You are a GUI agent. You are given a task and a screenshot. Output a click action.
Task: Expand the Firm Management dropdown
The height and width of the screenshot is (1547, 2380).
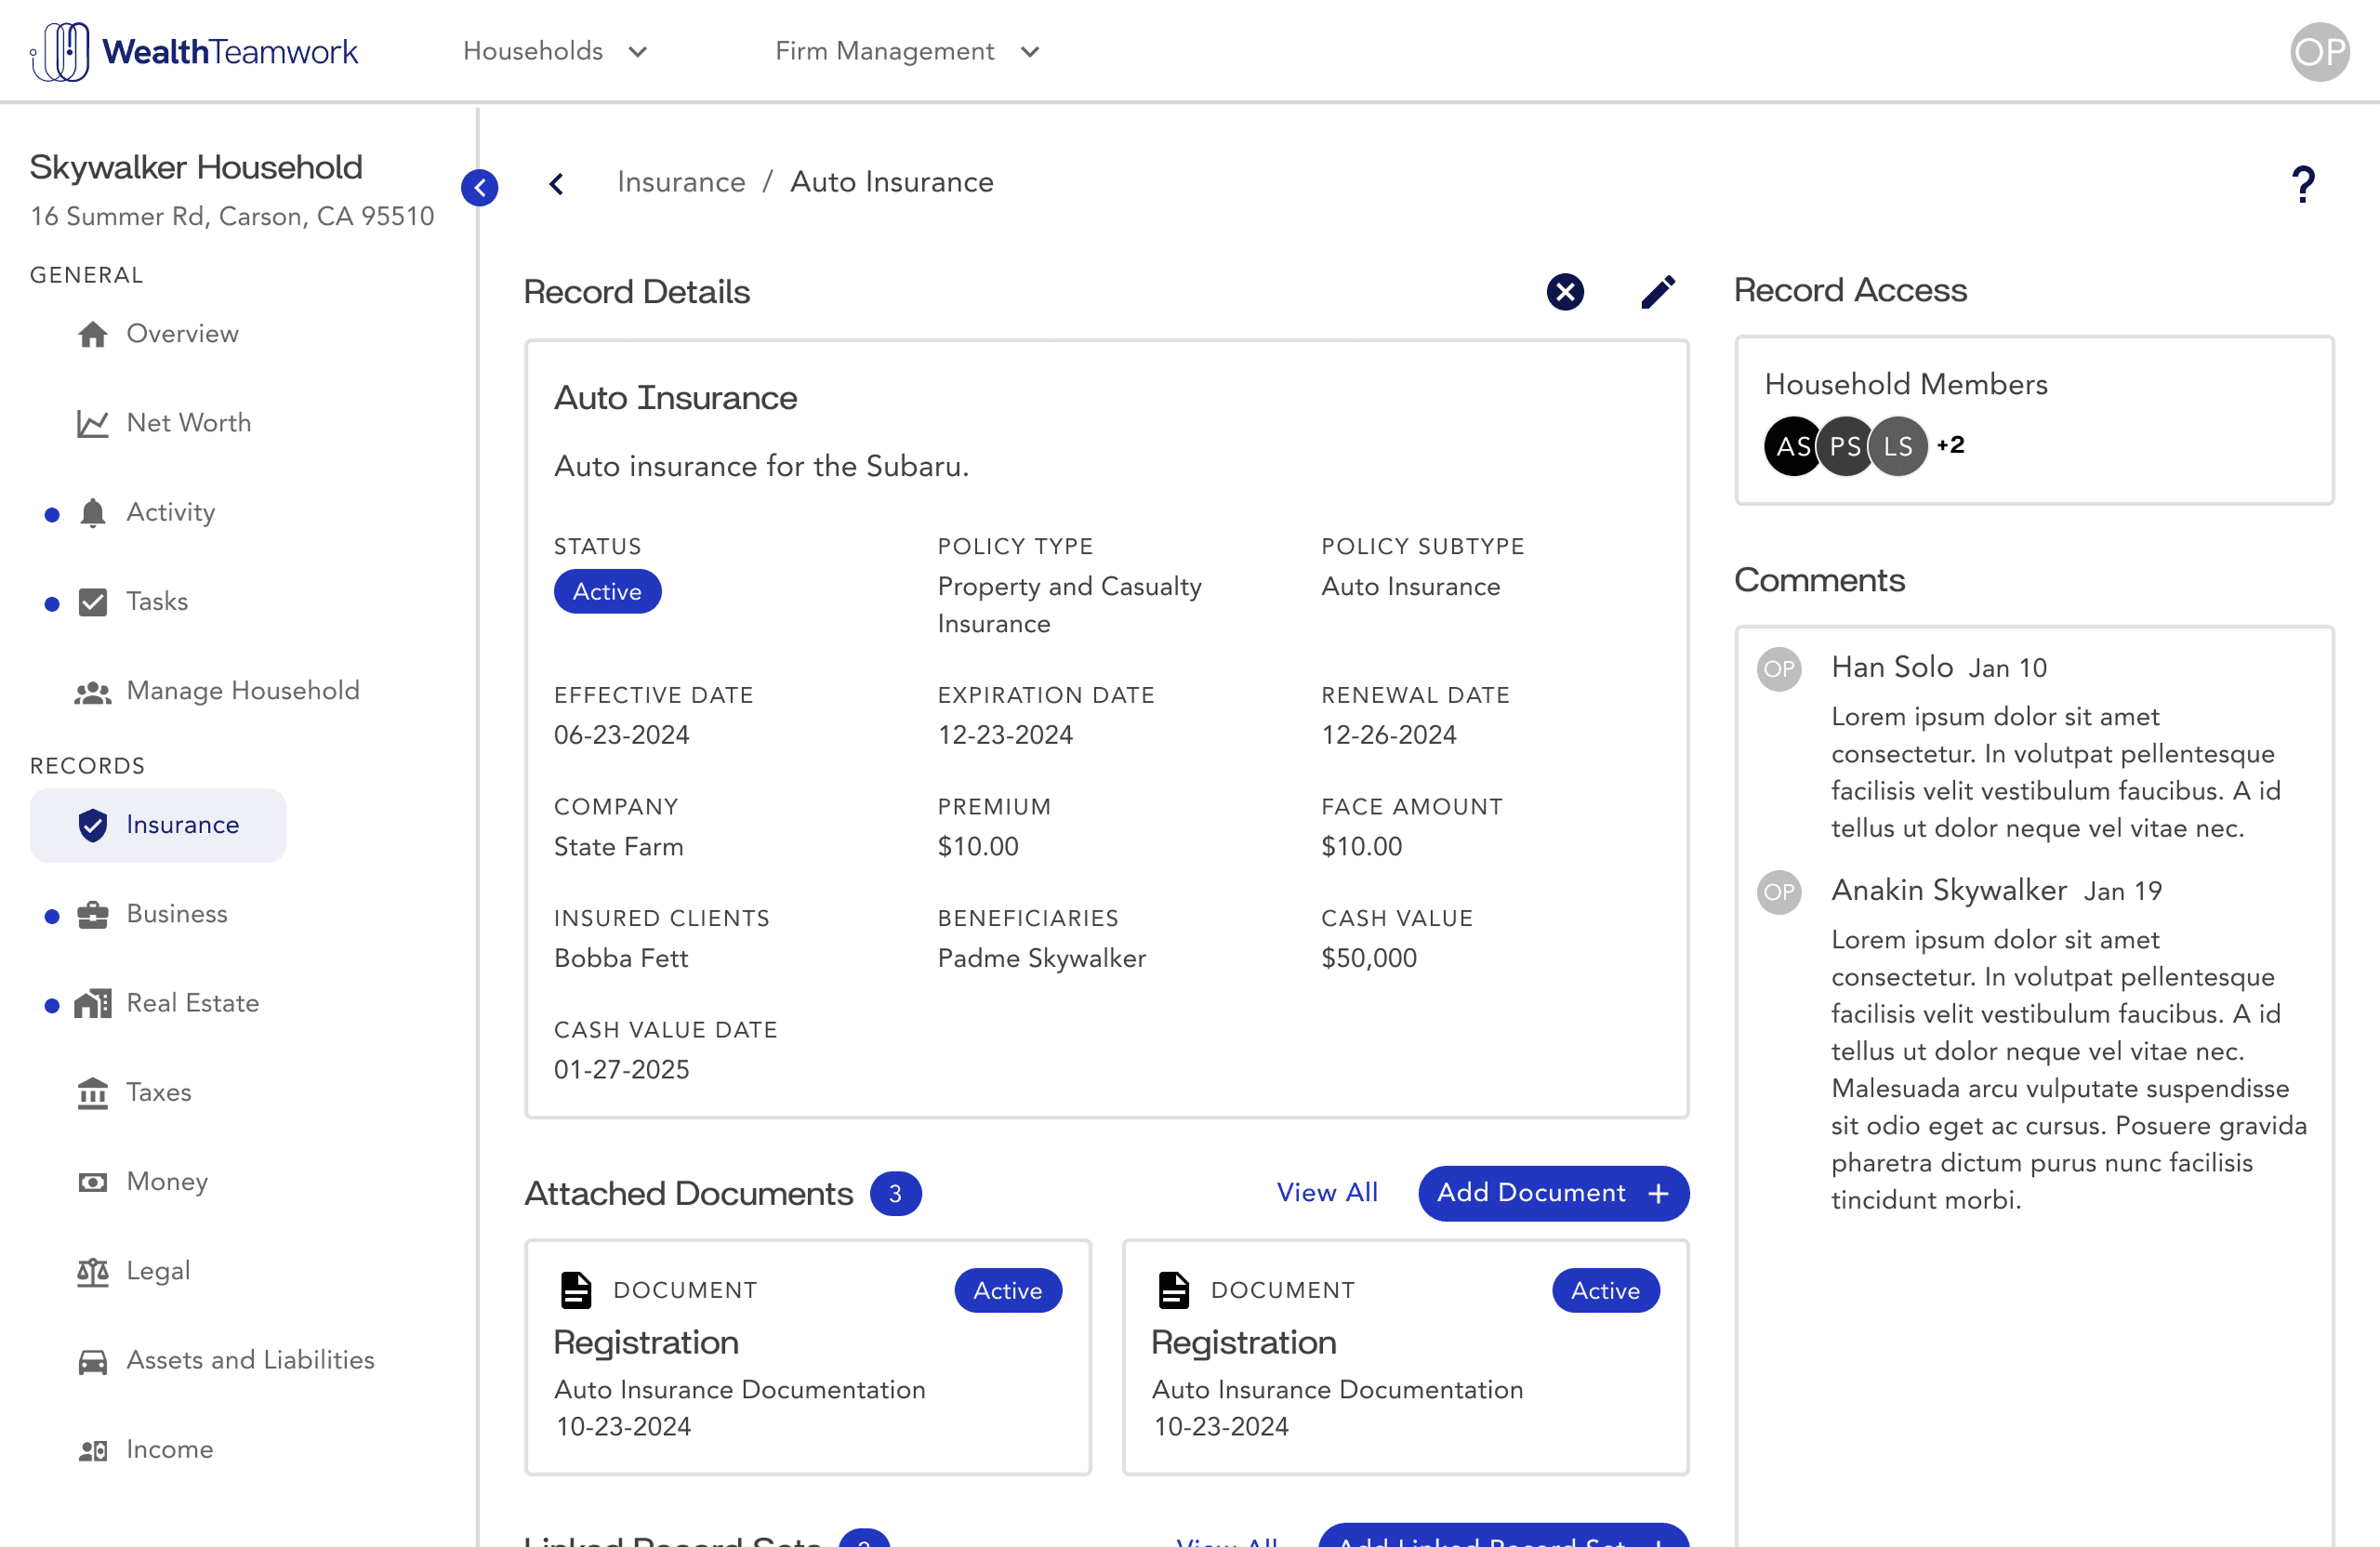pyautogui.click(x=907, y=51)
